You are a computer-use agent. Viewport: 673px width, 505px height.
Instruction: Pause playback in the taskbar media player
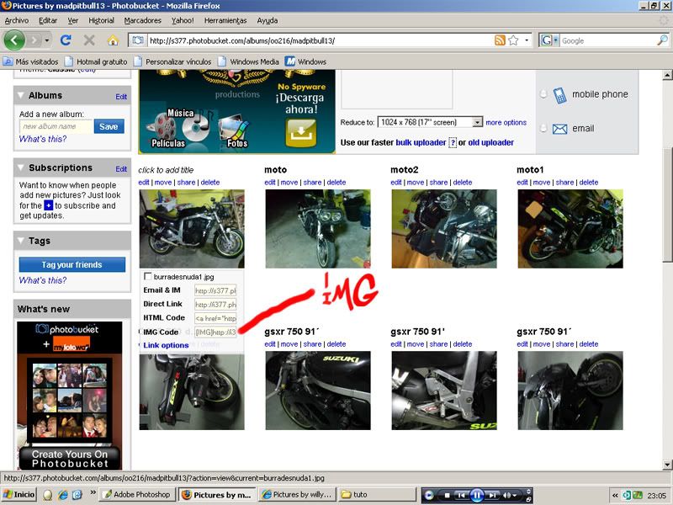pyautogui.click(x=477, y=495)
